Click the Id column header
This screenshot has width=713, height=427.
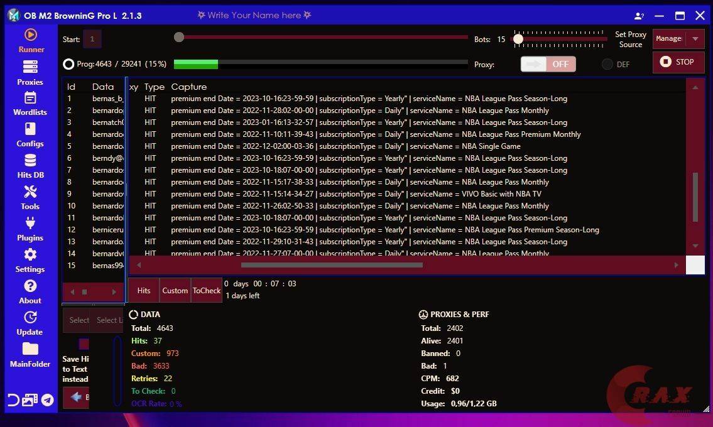tap(72, 87)
